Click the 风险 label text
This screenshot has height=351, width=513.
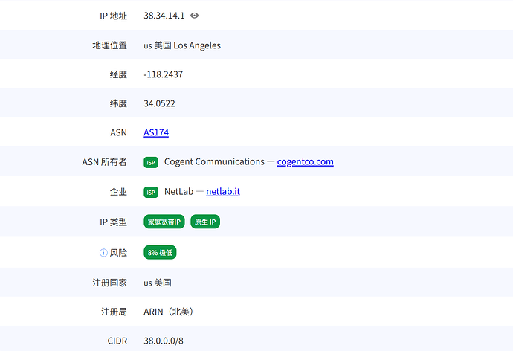click(x=118, y=253)
